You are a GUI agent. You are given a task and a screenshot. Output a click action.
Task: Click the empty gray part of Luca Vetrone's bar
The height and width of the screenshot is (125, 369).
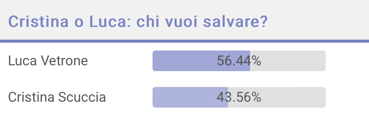pyautogui.click(x=288, y=61)
